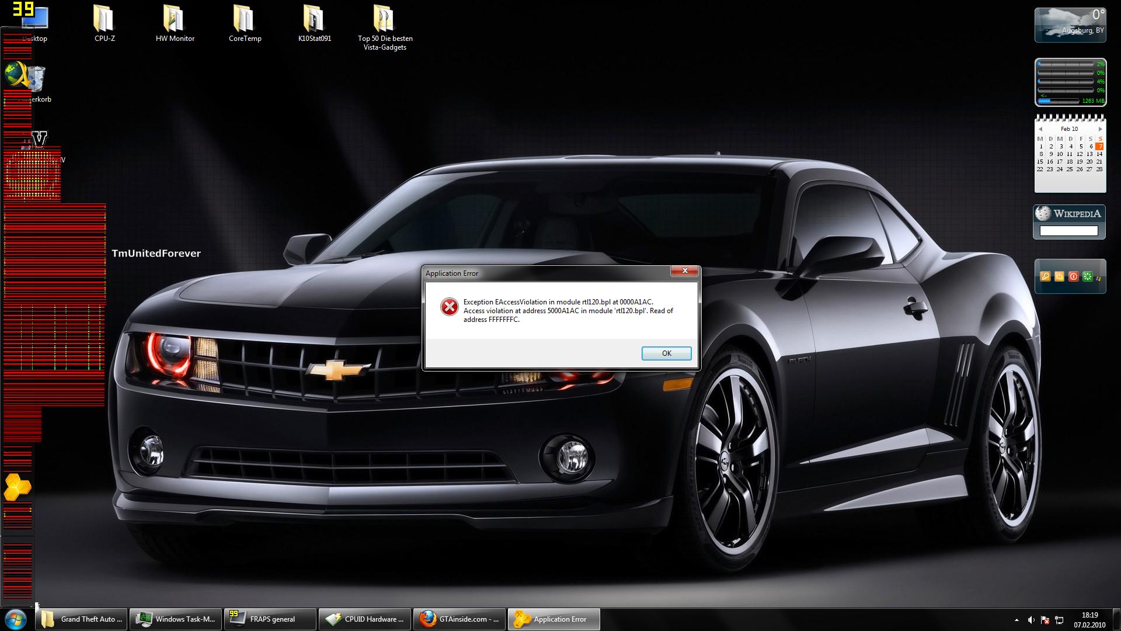
Task: Click the yellow key lock gadget button
Action: point(1045,276)
